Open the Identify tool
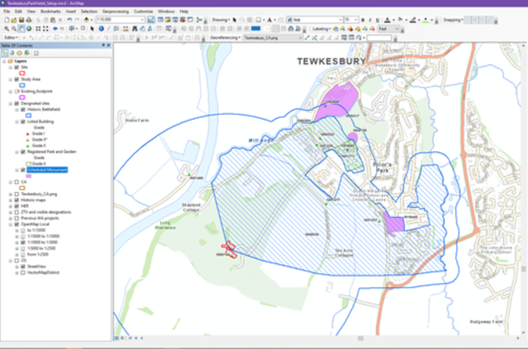528x349 pixels. click(x=101, y=28)
